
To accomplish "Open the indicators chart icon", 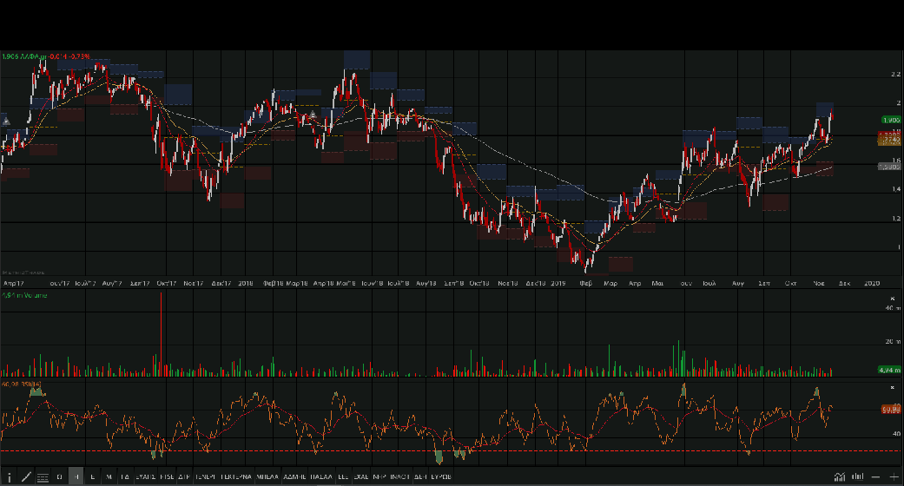I will pyautogui.click(x=840, y=476).
